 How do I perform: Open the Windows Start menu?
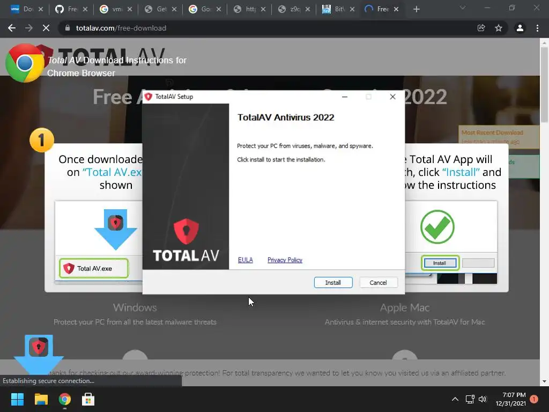coord(17,399)
